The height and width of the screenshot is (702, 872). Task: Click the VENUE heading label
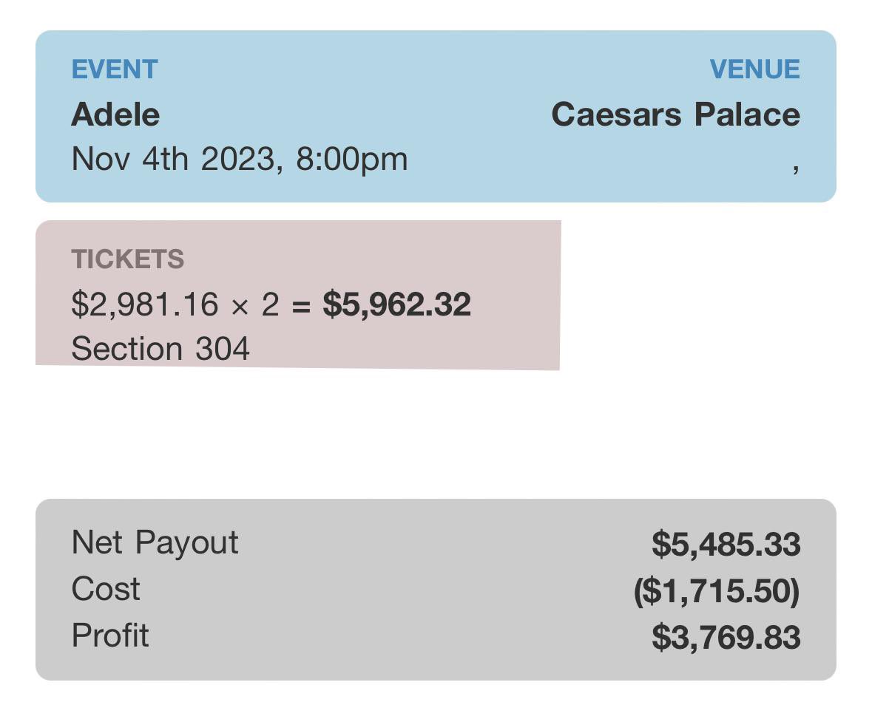[x=754, y=69]
